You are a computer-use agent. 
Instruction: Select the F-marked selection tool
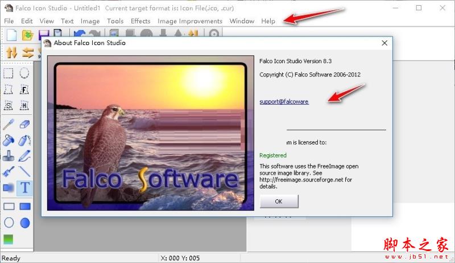[x=24, y=89]
